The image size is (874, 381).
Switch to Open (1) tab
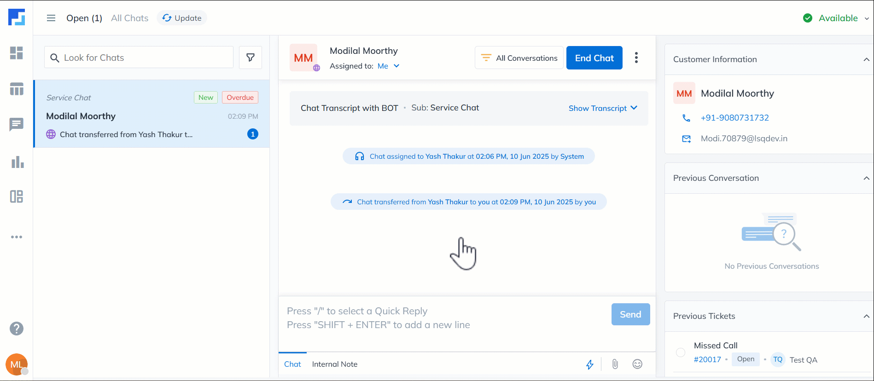(x=84, y=18)
